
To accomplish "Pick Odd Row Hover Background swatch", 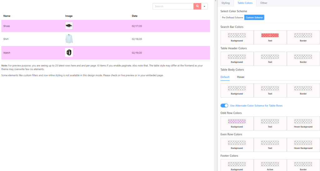I will click(x=303, y=121).
